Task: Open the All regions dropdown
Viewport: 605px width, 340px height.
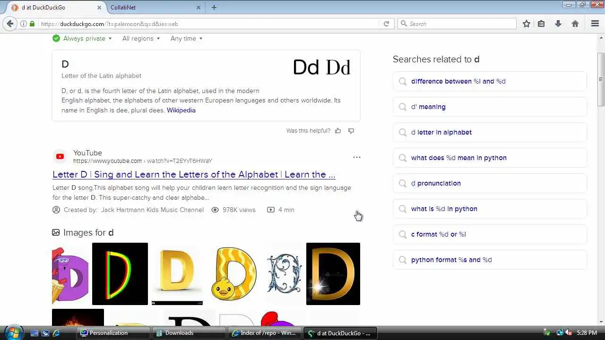Action: point(141,38)
